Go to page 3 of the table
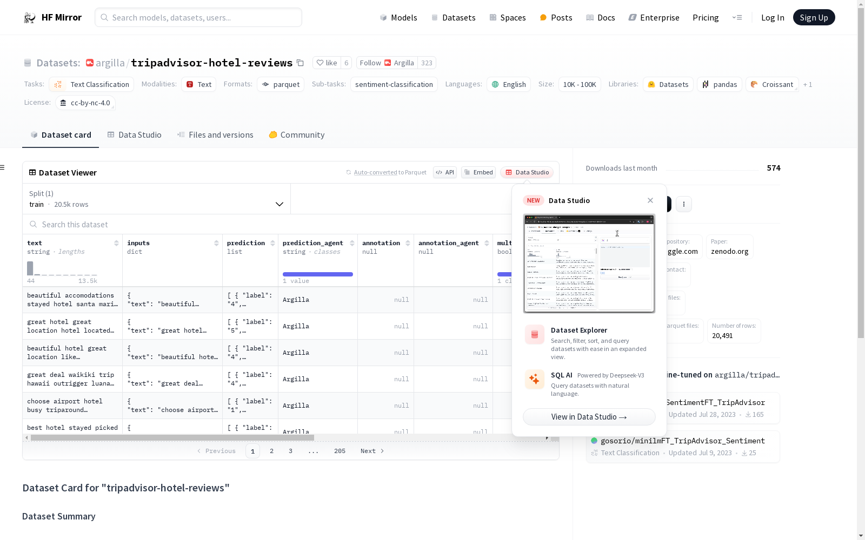Image resolution: width=865 pixels, height=540 pixels. 290,451
